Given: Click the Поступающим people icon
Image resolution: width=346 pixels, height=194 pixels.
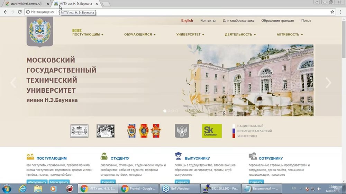Looking at the screenshot, I should click(30, 157).
